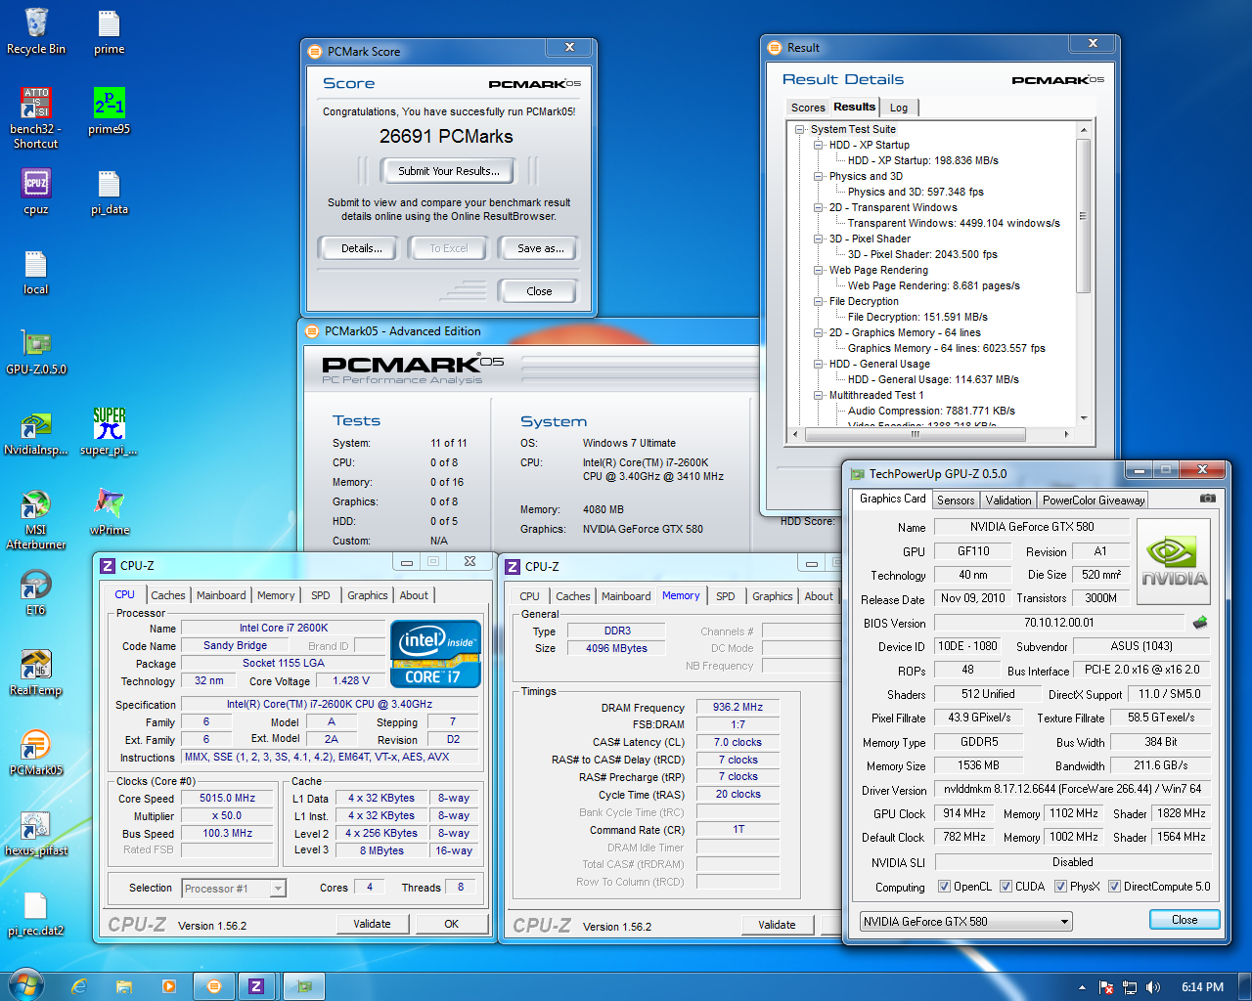
Task: Launch the GPU-Z.0.5.0 desktop icon
Action: [x=36, y=352]
